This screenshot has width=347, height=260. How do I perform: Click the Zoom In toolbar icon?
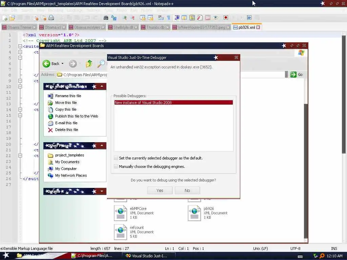(x=125, y=18)
